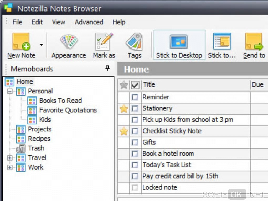Open the Edit menu
Screen dimensions: 268x201
[37, 22]
